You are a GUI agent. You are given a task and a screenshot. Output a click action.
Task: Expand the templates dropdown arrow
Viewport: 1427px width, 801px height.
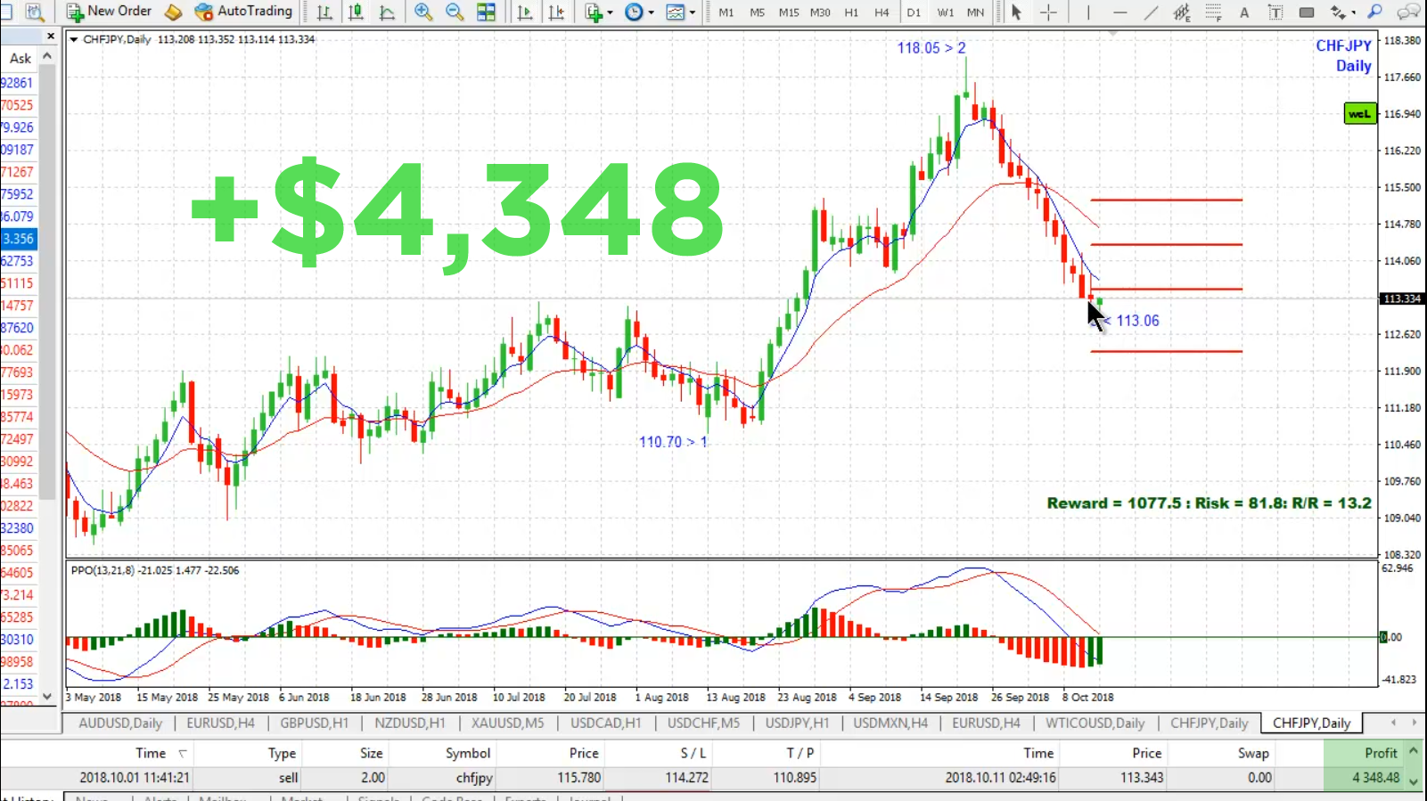pyautogui.click(x=693, y=12)
